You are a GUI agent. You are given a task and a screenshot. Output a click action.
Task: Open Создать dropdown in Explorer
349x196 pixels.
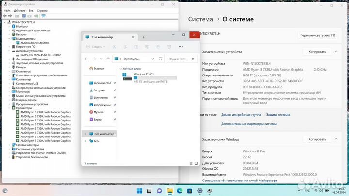[95, 47]
